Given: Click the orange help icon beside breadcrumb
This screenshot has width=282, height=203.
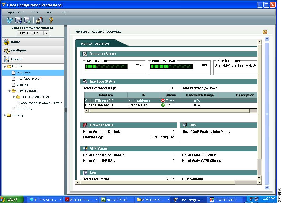Looking at the screenshot, I should click(265, 32).
